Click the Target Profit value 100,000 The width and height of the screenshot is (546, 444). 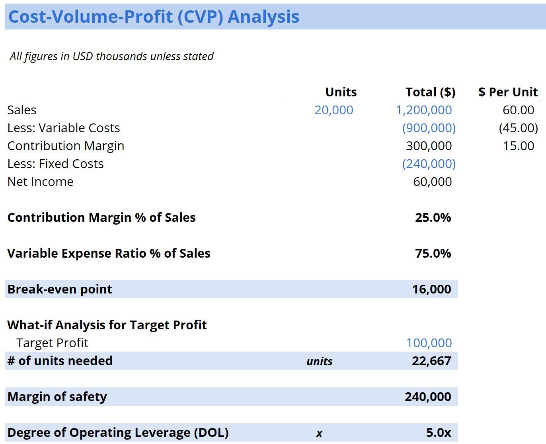pyautogui.click(x=429, y=343)
